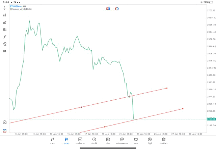Toggle the circular red-blue button at top
The width and height of the screenshot is (216, 150).
point(117,8)
